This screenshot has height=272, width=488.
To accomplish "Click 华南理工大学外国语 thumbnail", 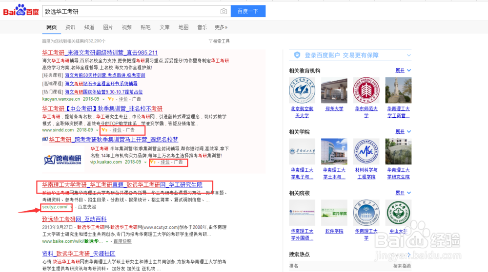I will click(x=302, y=213).
